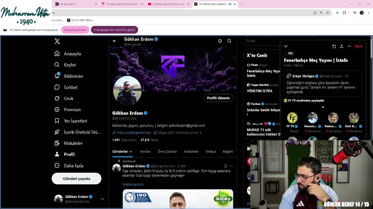Open Satanlar bedel ödeyecek Space

pyautogui.click(x=263, y=112)
